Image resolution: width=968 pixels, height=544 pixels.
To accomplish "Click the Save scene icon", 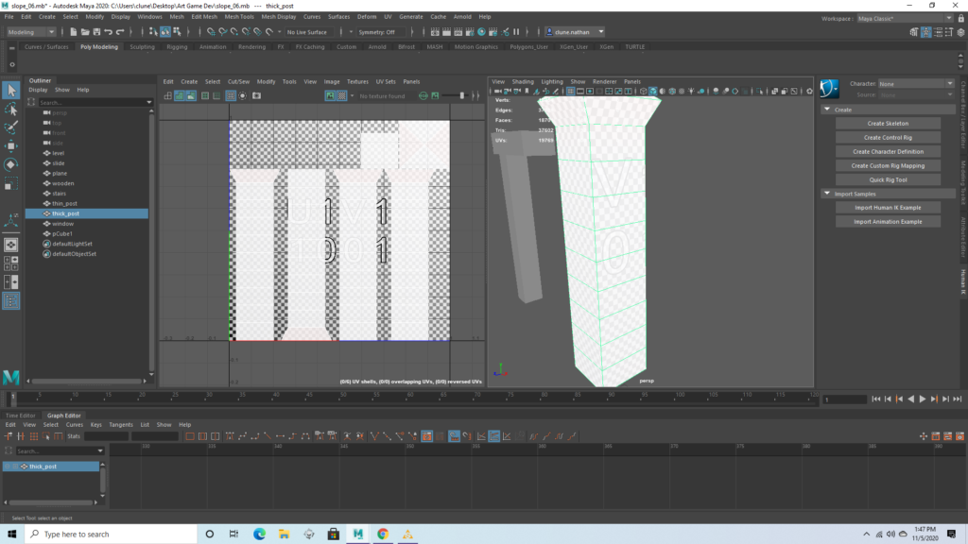I will [x=95, y=32].
